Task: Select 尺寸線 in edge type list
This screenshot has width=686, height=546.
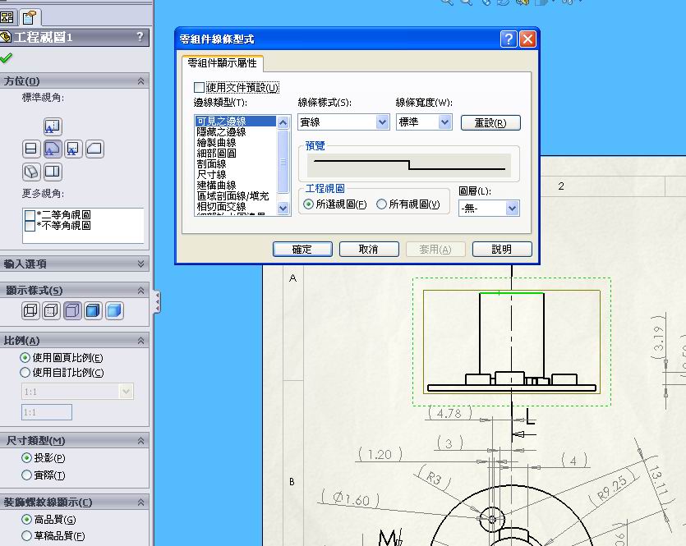Action: click(236, 174)
